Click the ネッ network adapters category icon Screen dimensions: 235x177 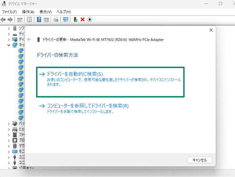(15, 45)
